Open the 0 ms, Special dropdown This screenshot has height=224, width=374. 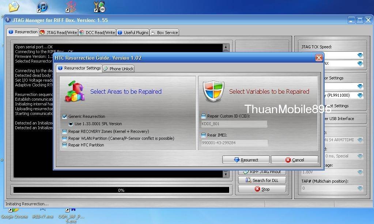360,156
